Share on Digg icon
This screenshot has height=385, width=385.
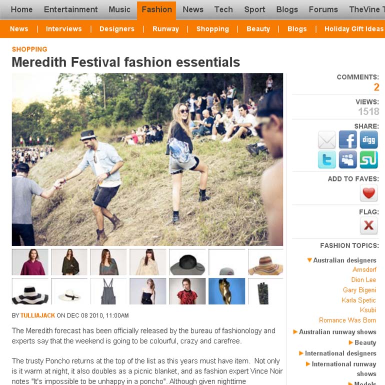click(368, 139)
